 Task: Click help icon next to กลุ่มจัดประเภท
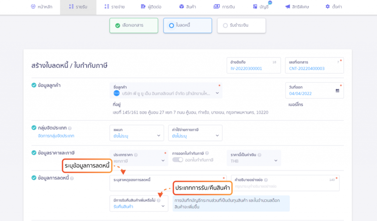click(70, 128)
